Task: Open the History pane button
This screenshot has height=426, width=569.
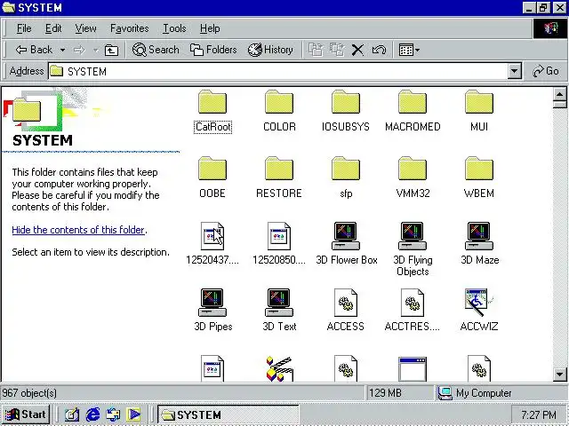Action: (x=270, y=50)
